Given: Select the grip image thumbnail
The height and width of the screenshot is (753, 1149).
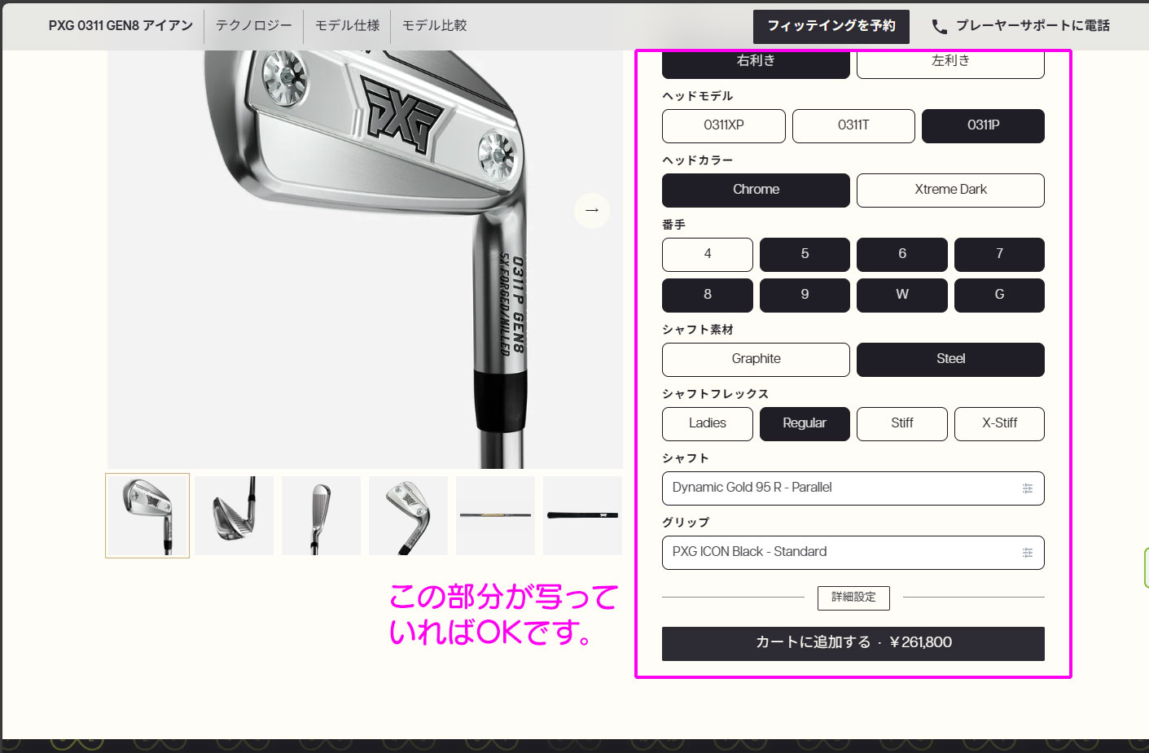Looking at the screenshot, I should [x=582, y=515].
